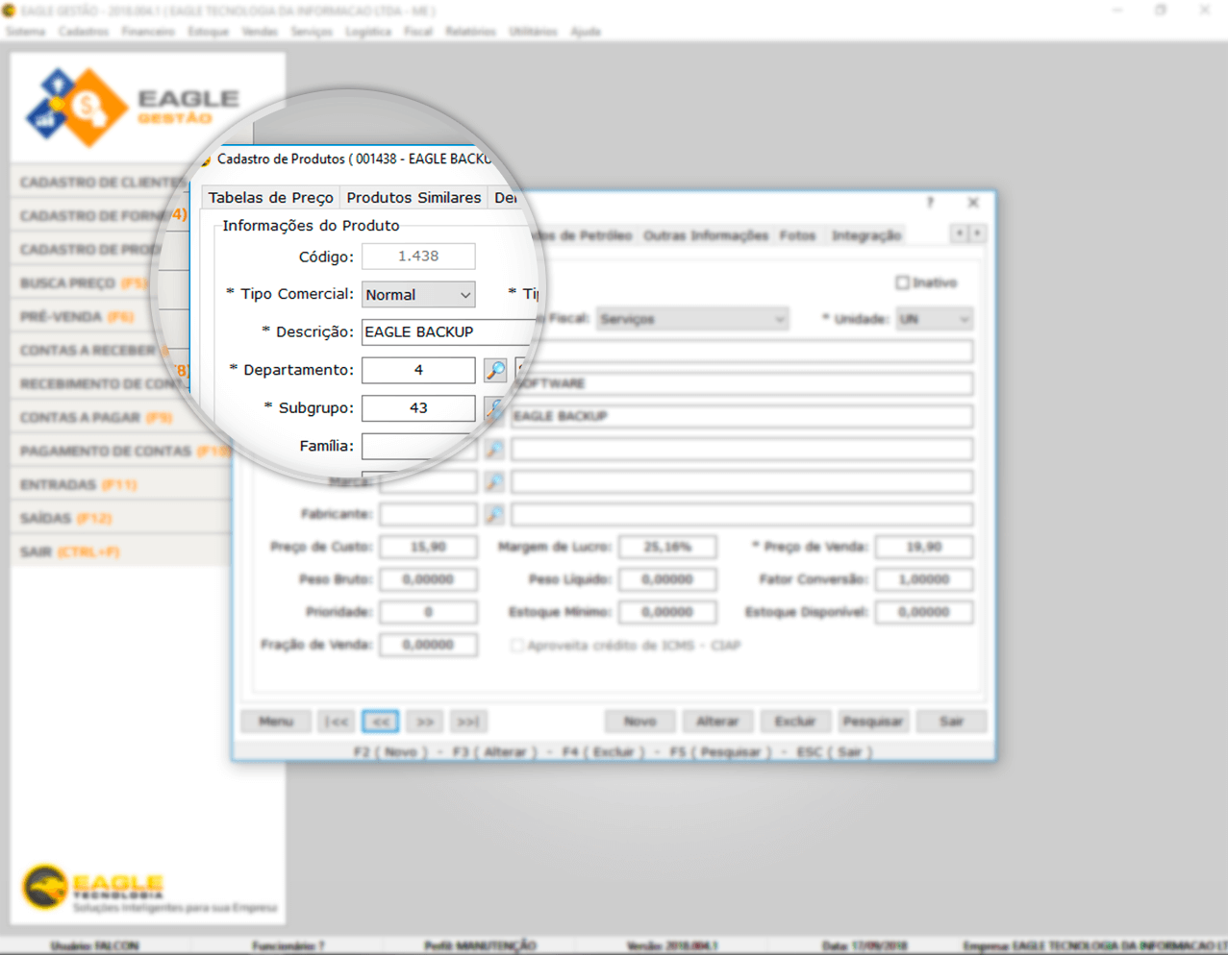This screenshot has height=955, width=1228.
Task: Click the Marca search magnifier icon
Action: click(494, 481)
